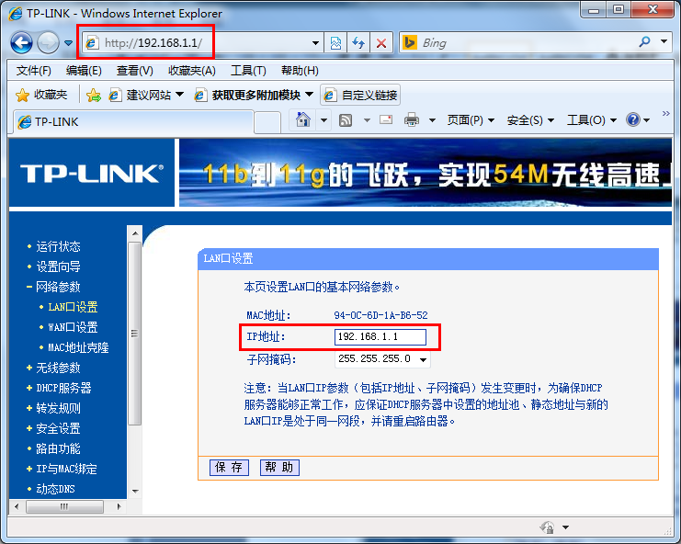Go back with the browser Back arrow
The width and height of the screenshot is (681, 544).
click(21, 43)
